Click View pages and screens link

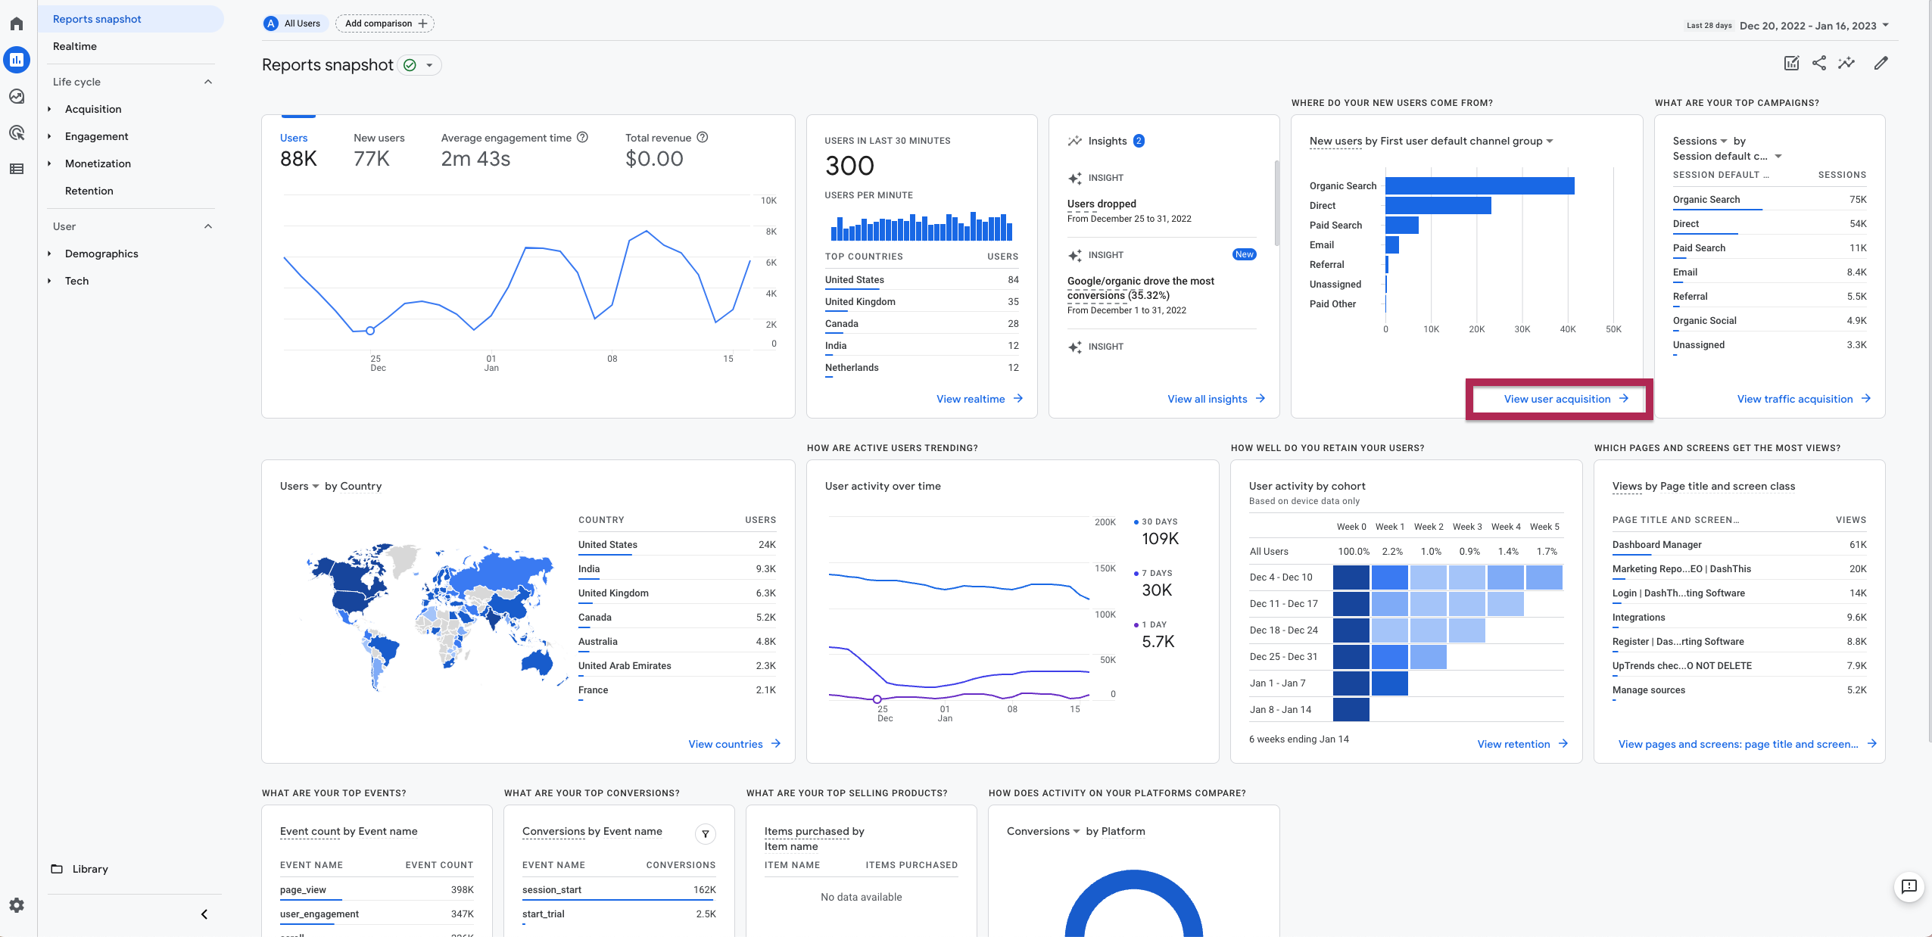(x=1747, y=744)
